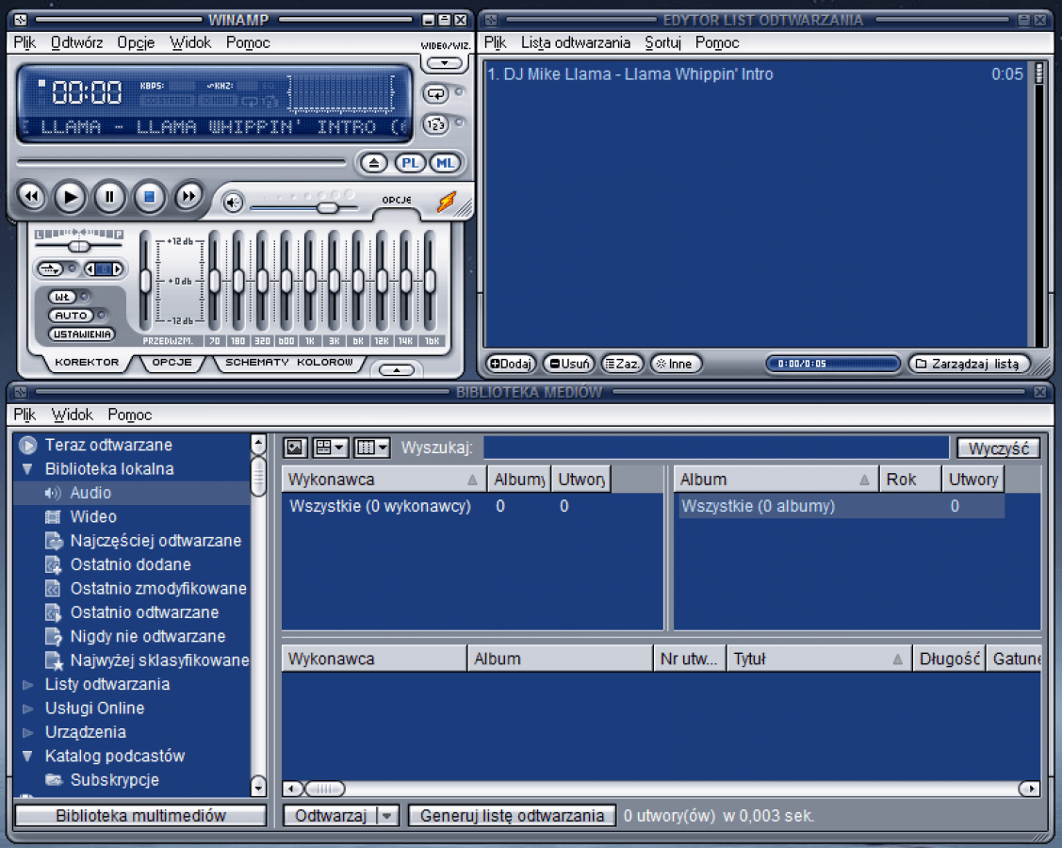This screenshot has width=1062, height=848.
Task: Increase crossfade time with the right arrow
Action: 118,269
